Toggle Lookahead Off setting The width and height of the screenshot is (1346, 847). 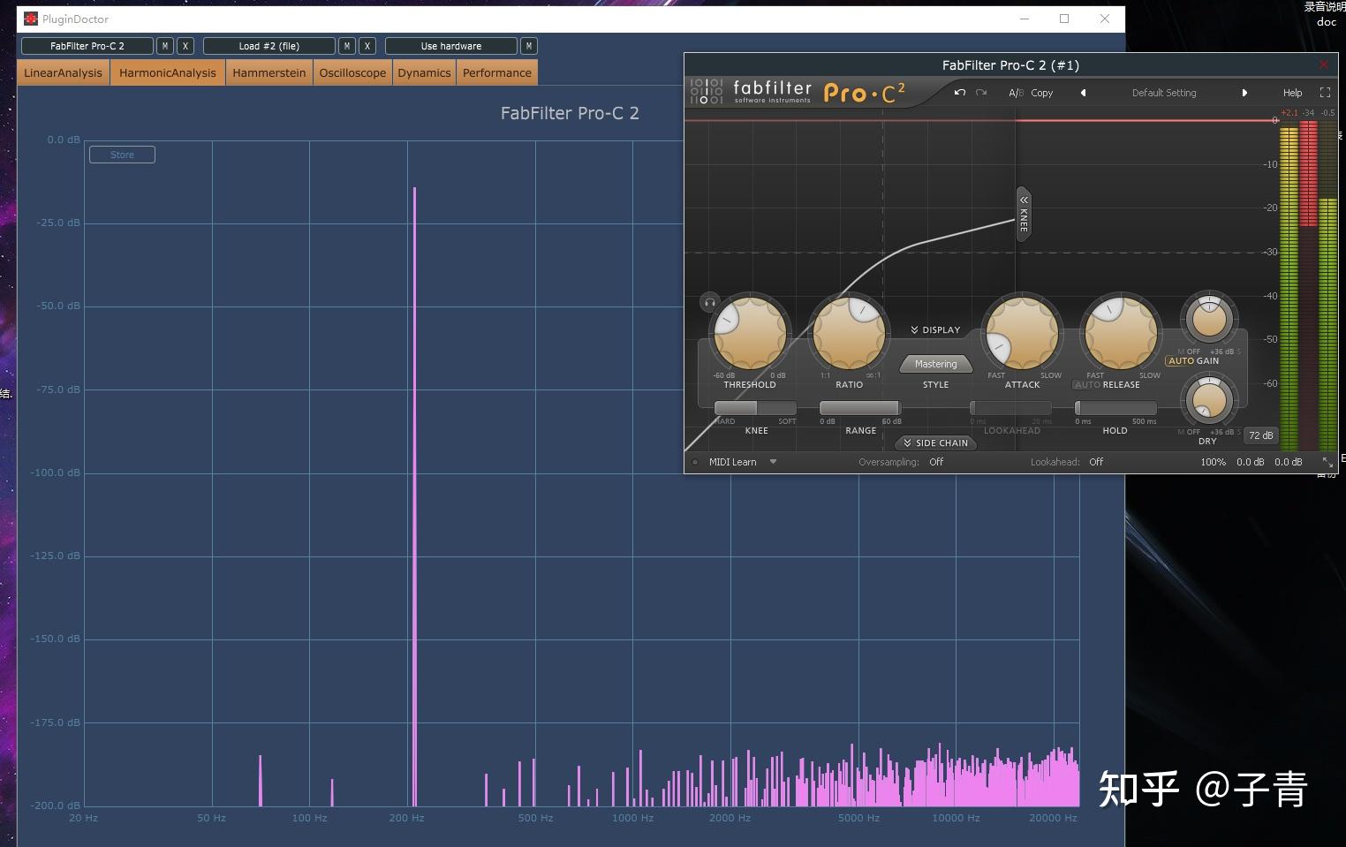tap(1095, 462)
